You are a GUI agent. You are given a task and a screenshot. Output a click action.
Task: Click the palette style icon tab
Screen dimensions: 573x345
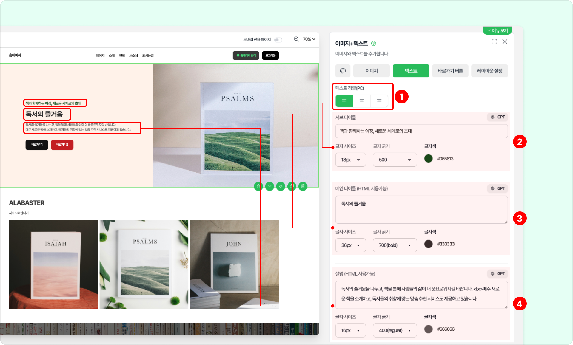343,71
